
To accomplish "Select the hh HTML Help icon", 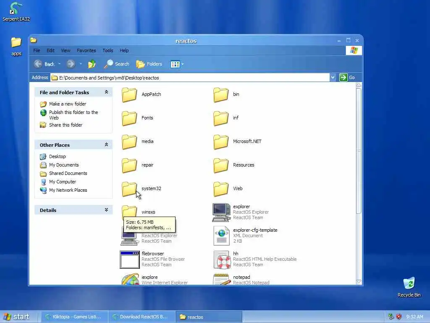I will pos(222,259).
